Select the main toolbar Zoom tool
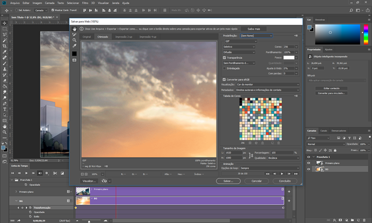The image size is (372, 223). point(4,132)
